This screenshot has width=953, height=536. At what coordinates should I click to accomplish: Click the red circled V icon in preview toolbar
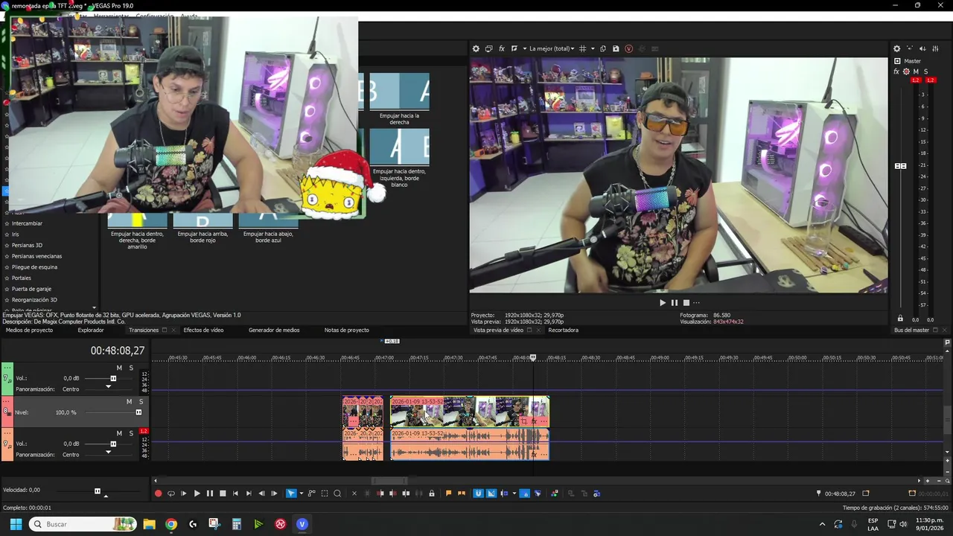click(628, 48)
